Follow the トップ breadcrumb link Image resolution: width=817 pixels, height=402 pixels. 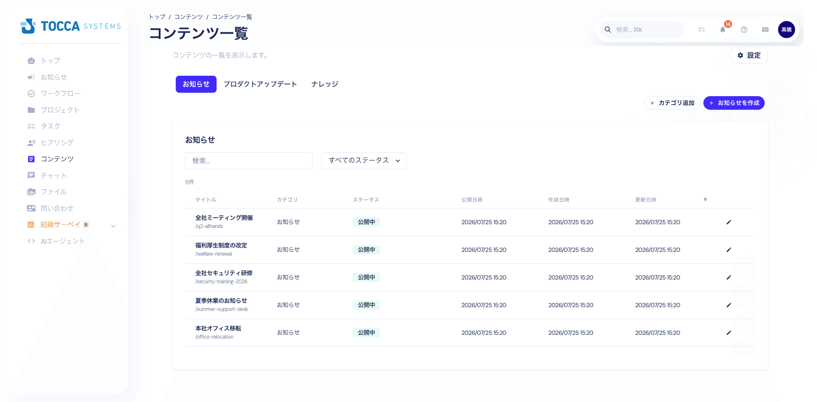click(x=157, y=17)
